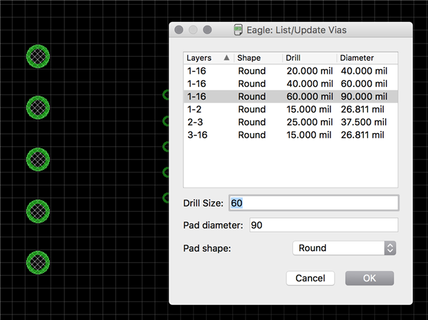428x320 pixels.
Task: Click the Eagle icon in dialog title
Action: coord(239,30)
